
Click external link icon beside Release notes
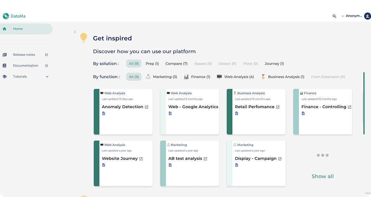[46, 55]
